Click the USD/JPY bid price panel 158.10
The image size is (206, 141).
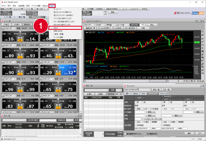[x=11, y=36]
